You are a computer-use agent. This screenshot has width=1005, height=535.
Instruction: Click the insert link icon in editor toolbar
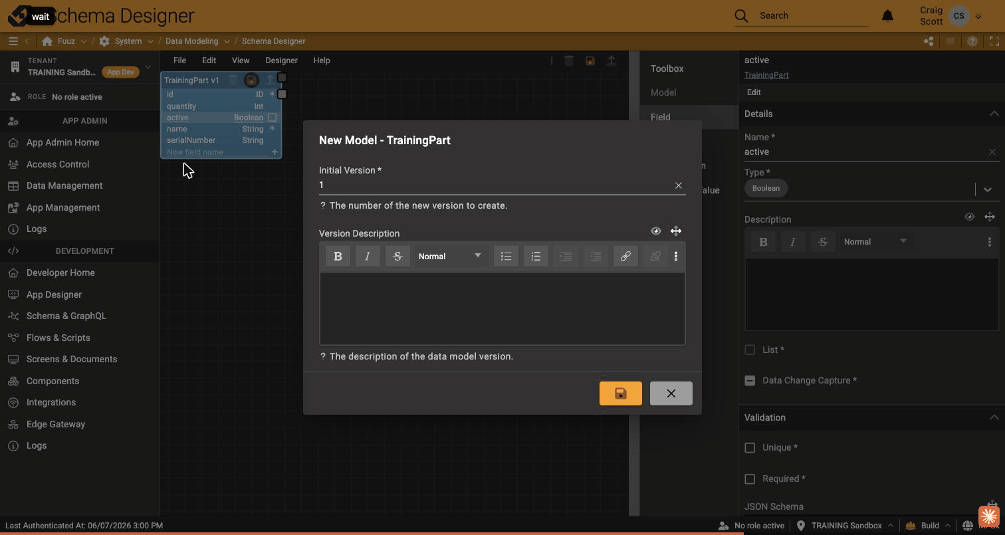[625, 257]
